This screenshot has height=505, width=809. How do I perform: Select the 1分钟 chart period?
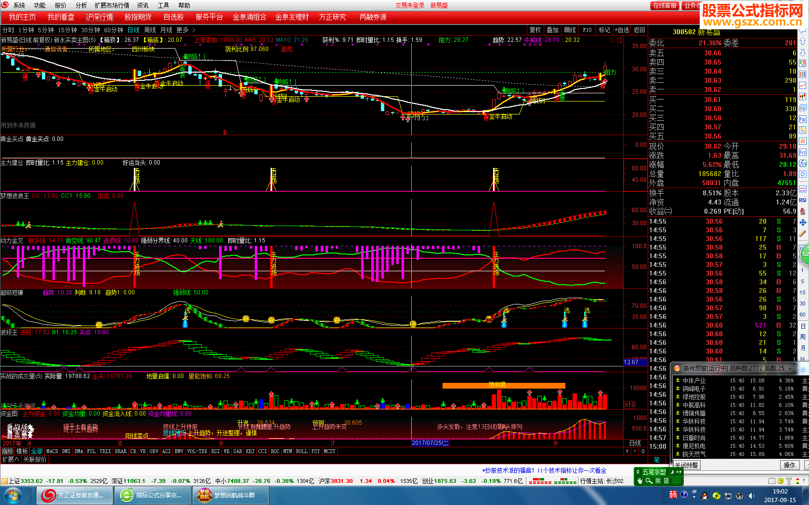tap(26, 30)
